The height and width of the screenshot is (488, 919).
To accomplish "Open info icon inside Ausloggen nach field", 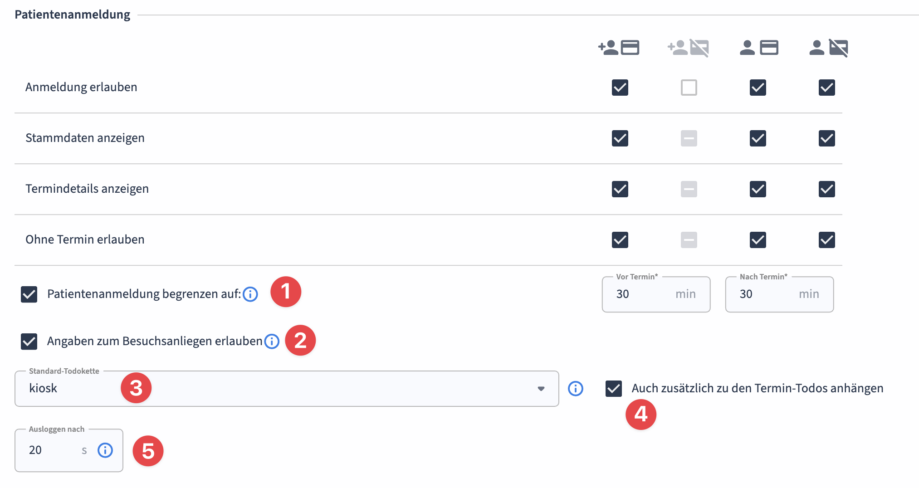I will [105, 450].
